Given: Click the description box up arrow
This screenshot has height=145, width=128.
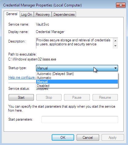Looking at the screenshot, I should pos(115,41).
